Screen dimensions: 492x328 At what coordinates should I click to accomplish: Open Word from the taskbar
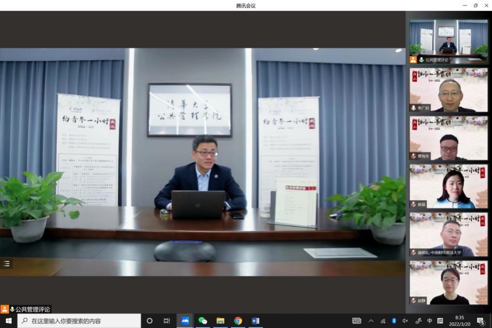click(x=255, y=321)
